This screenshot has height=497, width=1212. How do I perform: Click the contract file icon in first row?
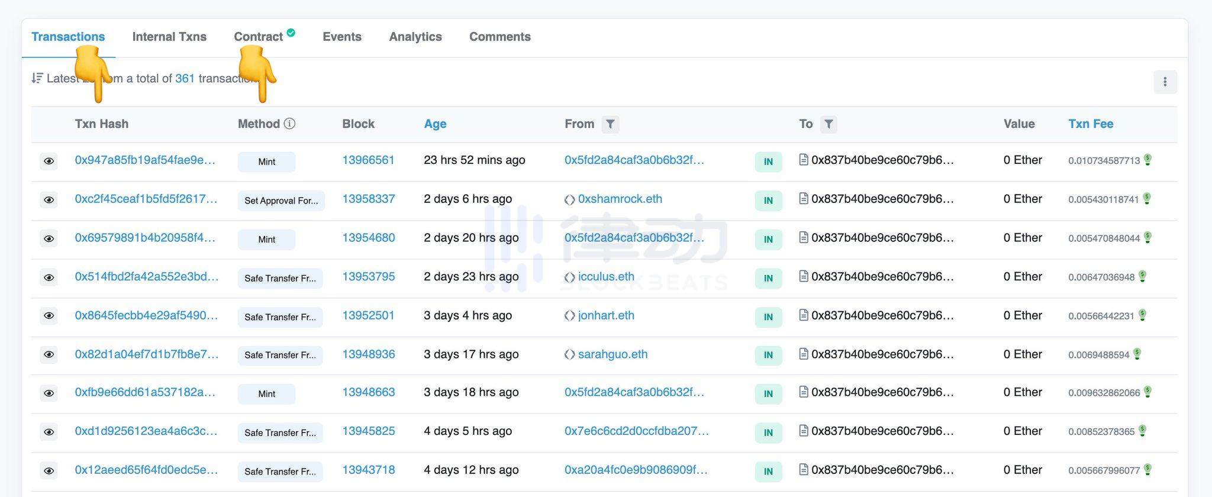[x=803, y=160]
